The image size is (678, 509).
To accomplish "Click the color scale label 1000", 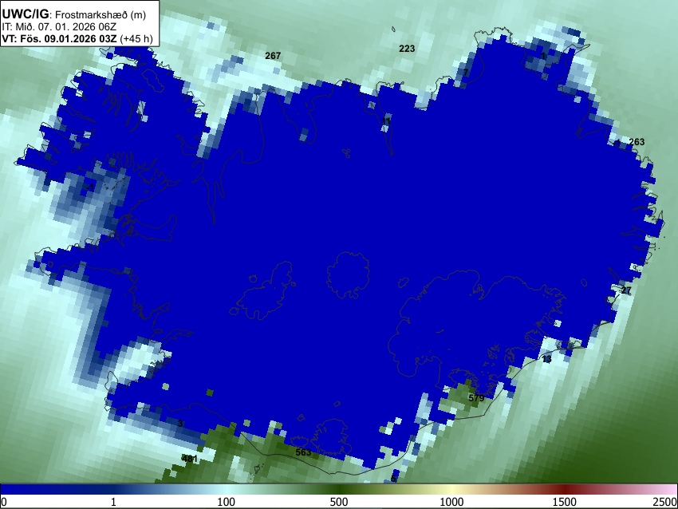I will [x=451, y=502].
